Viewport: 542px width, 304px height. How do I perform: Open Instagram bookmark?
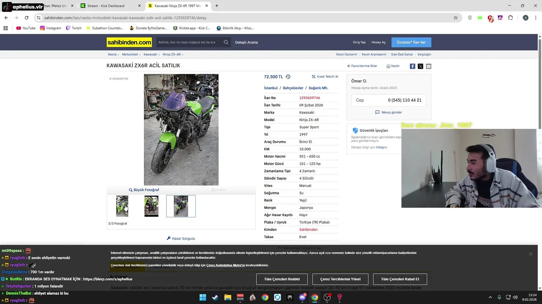50,28
